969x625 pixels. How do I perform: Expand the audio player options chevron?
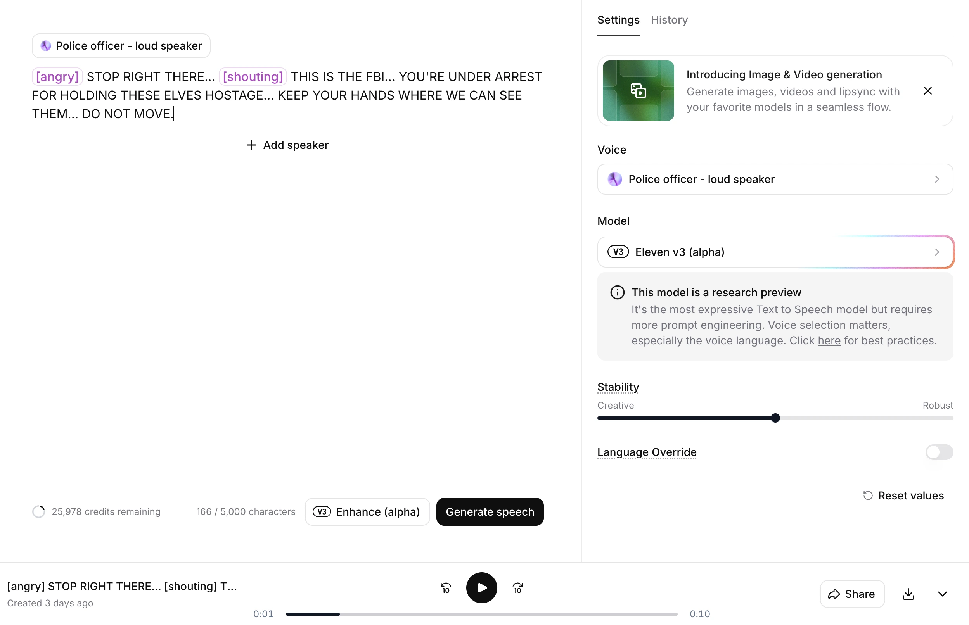pos(942,593)
